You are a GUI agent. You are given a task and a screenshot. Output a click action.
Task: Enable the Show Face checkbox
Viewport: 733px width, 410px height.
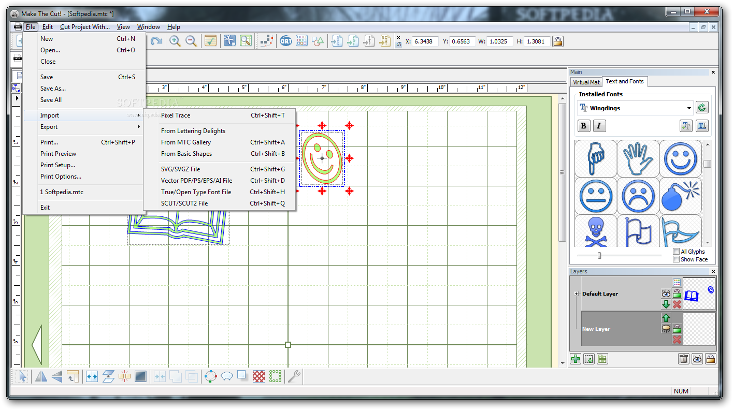pos(676,259)
